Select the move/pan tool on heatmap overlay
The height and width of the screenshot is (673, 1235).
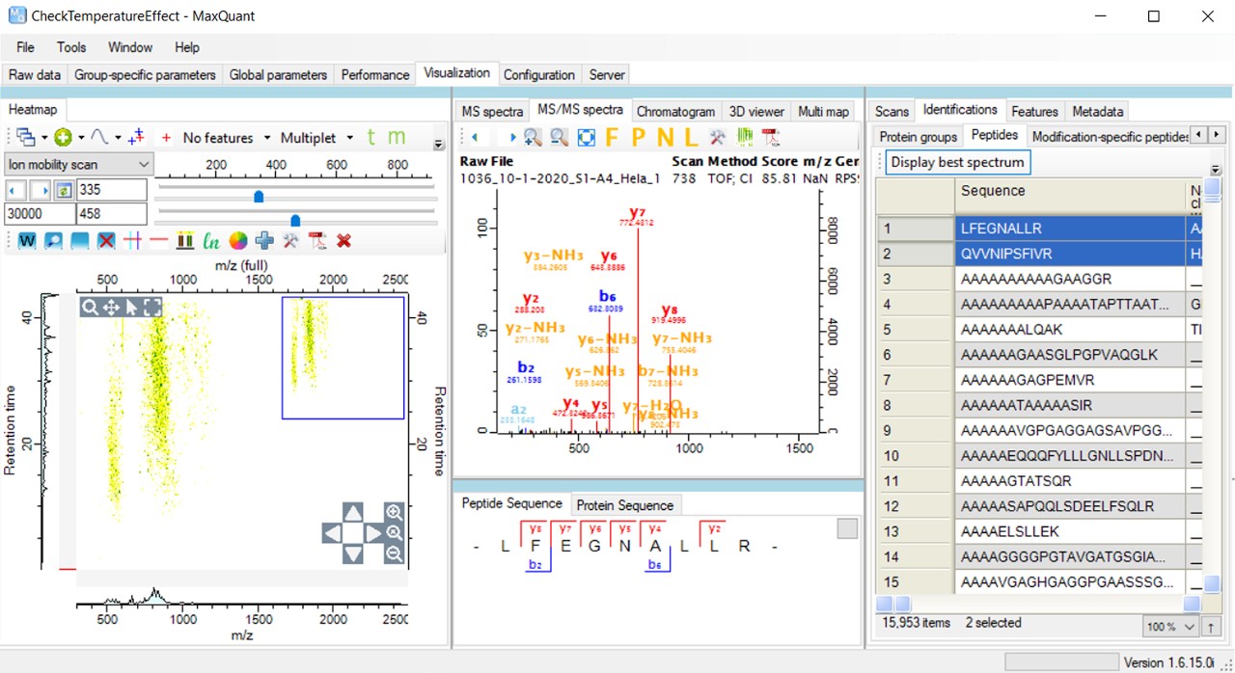point(111,307)
